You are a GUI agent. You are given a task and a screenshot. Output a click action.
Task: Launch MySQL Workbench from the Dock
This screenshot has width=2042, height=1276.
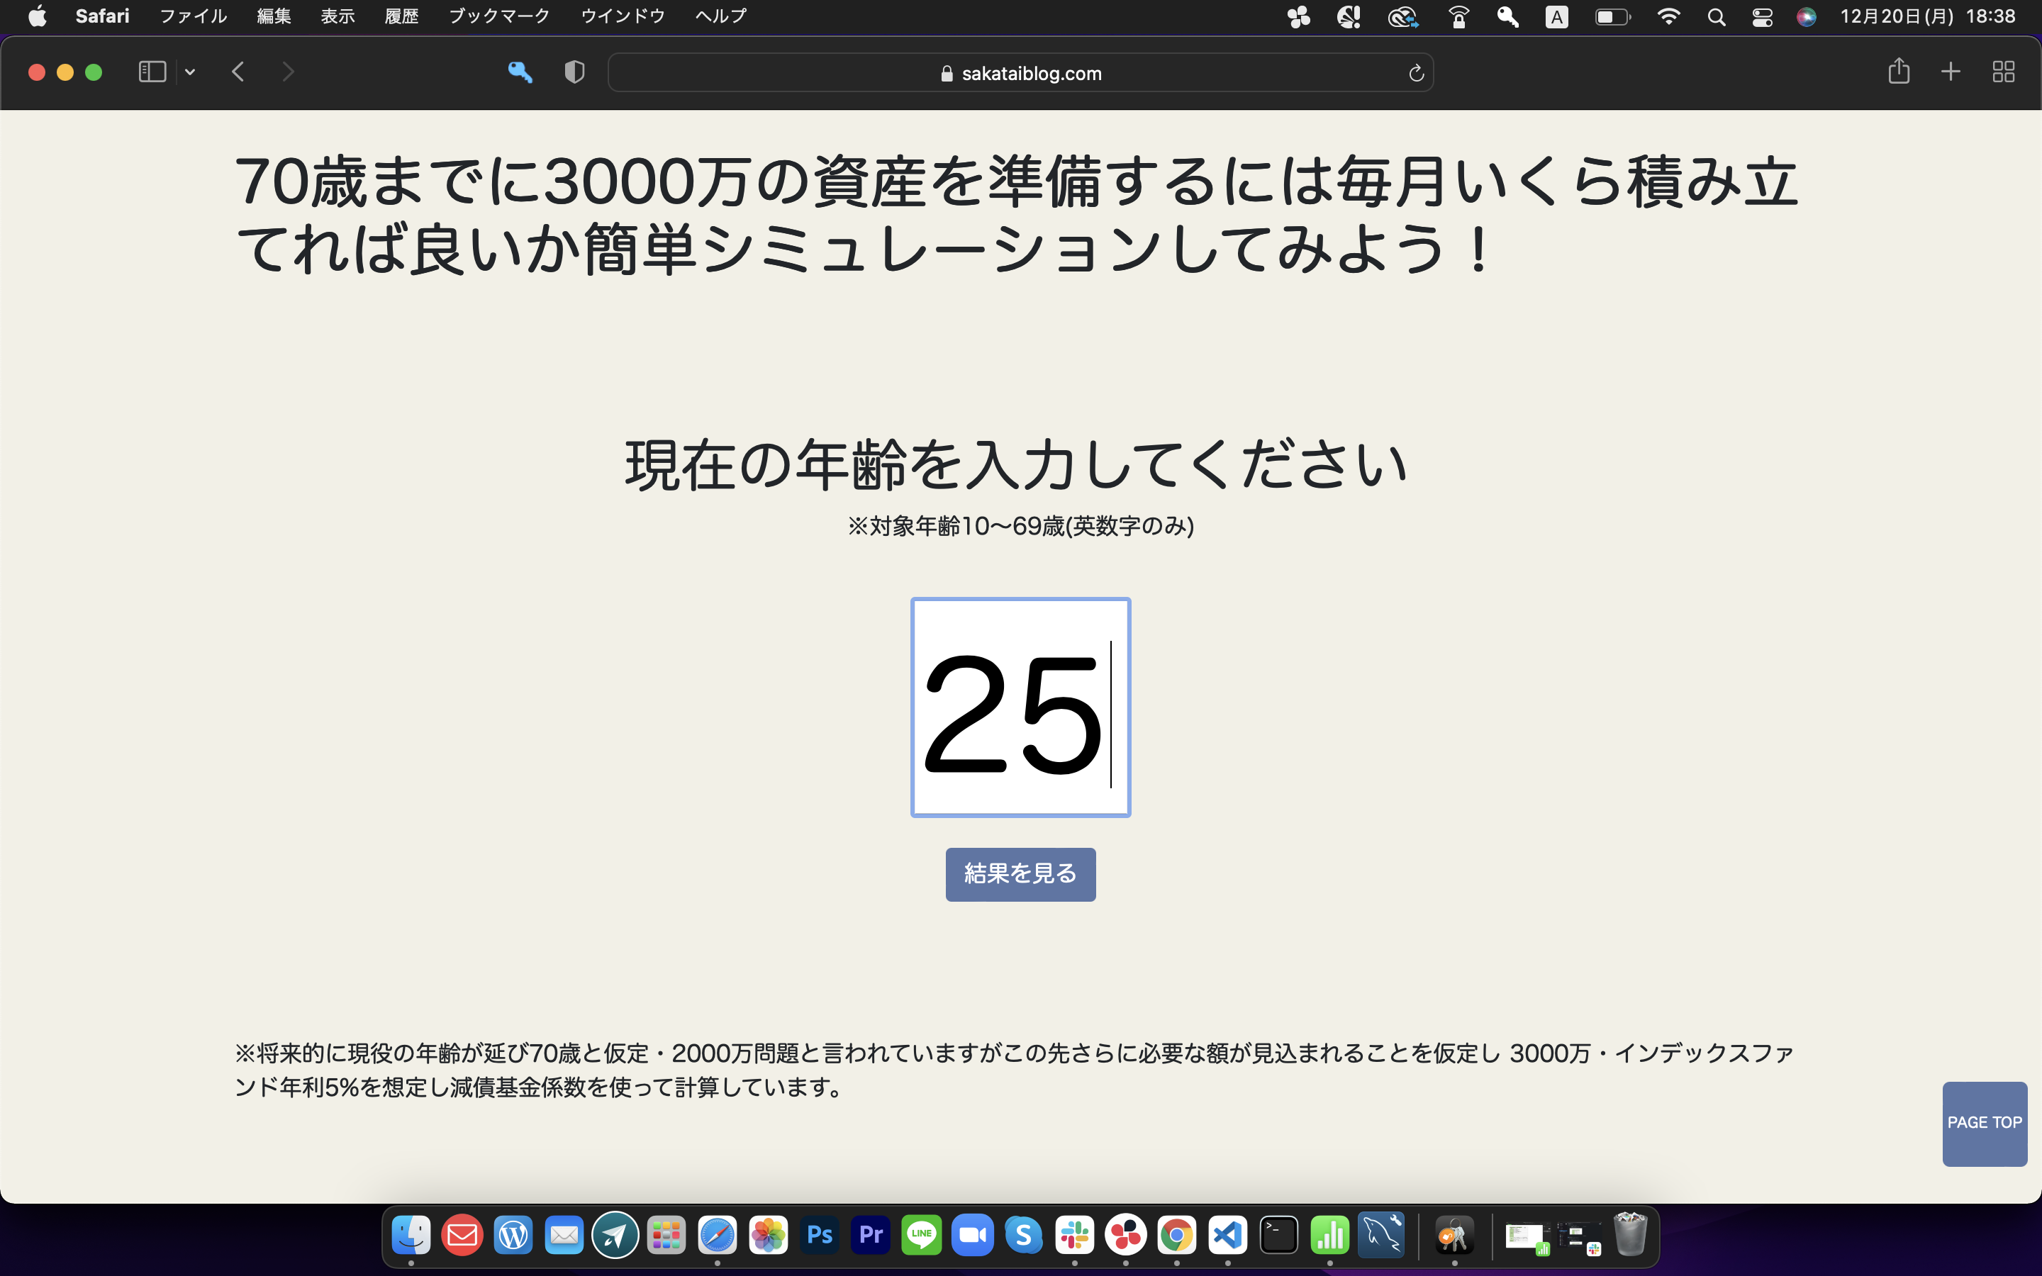(x=1381, y=1233)
